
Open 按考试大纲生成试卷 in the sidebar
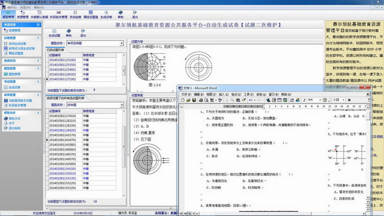[22, 49]
